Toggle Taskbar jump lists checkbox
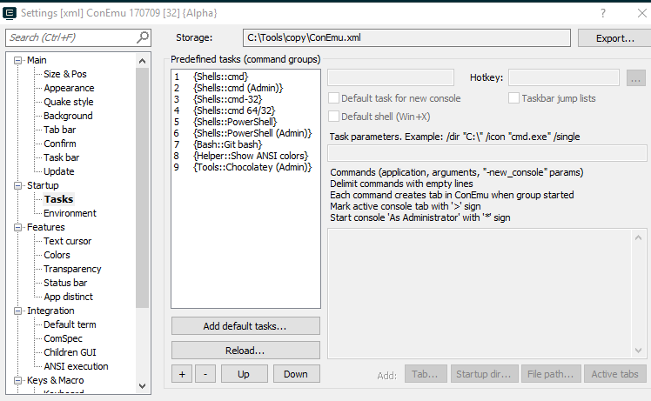 [513, 98]
